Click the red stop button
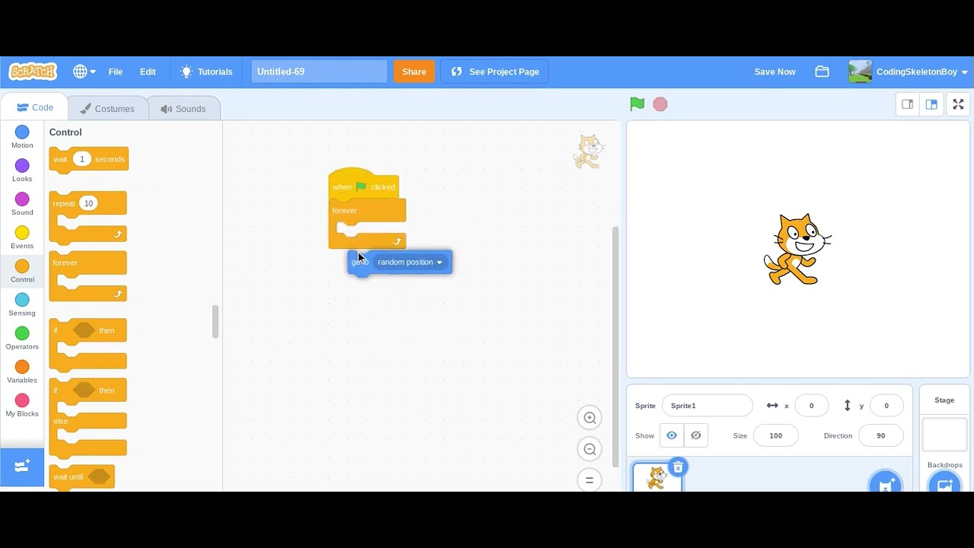Image resolution: width=974 pixels, height=548 pixels. (660, 104)
